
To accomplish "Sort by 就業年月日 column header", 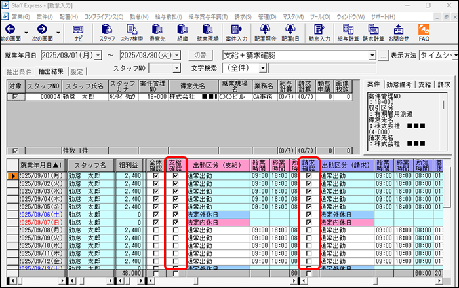I will click(x=41, y=166).
